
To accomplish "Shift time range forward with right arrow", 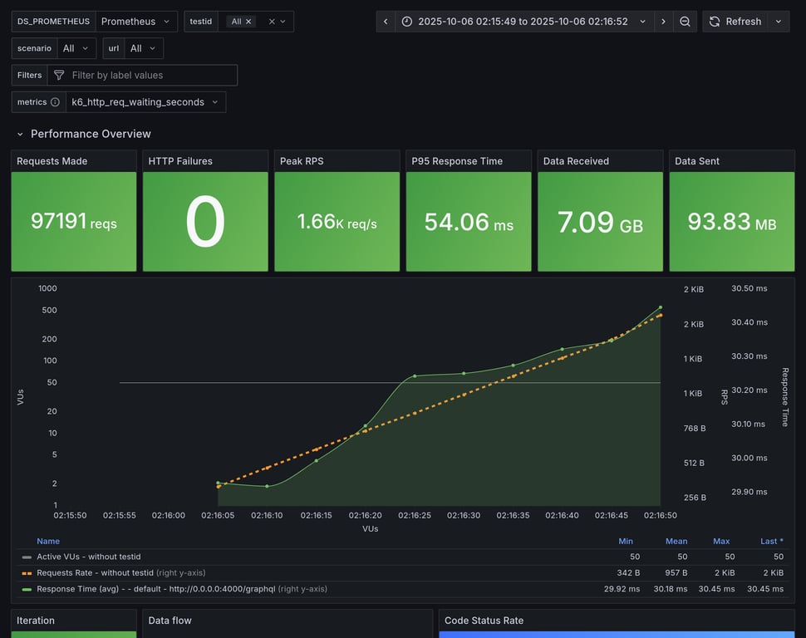I will point(663,22).
